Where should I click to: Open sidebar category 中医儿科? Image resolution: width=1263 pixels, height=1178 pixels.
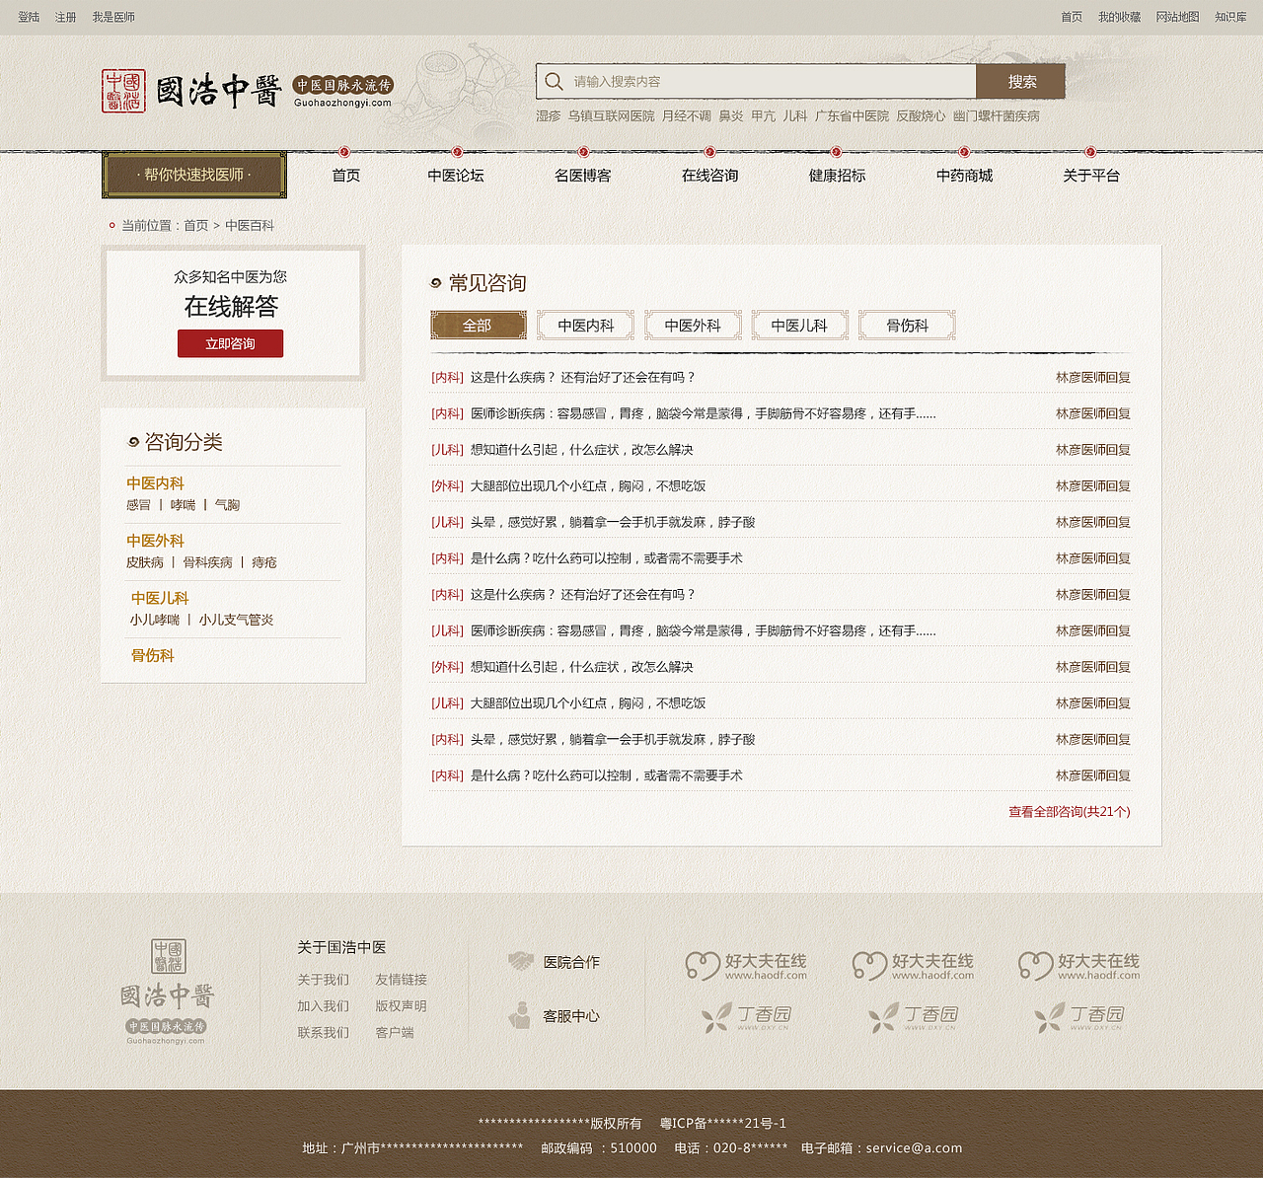click(160, 598)
